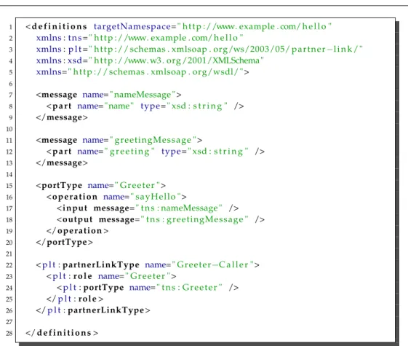This screenshot has height=346, width=408.
Task: Click line number 1
Action: click(11, 27)
